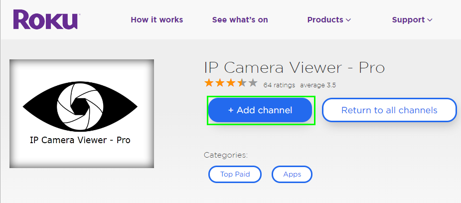
Task: Click Return to all channels
Action: click(x=389, y=110)
